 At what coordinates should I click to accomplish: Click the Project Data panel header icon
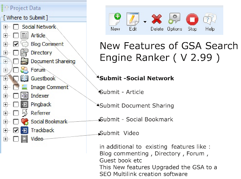coord(5,8)
